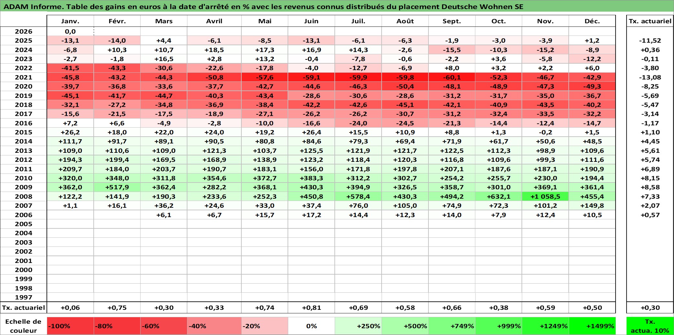This screenshot has height=335, width=674.
Task: Click the bottom-row +0,50 value under Déc.
Action: (592, 308)
